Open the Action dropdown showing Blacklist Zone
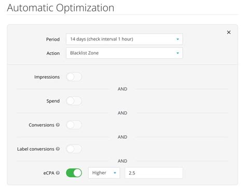The image size is (246, 188). (x=124, y=53)
